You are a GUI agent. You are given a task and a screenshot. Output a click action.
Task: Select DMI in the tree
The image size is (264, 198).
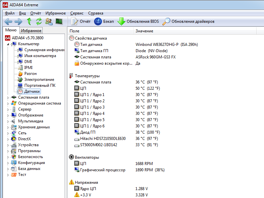[28, 62]
